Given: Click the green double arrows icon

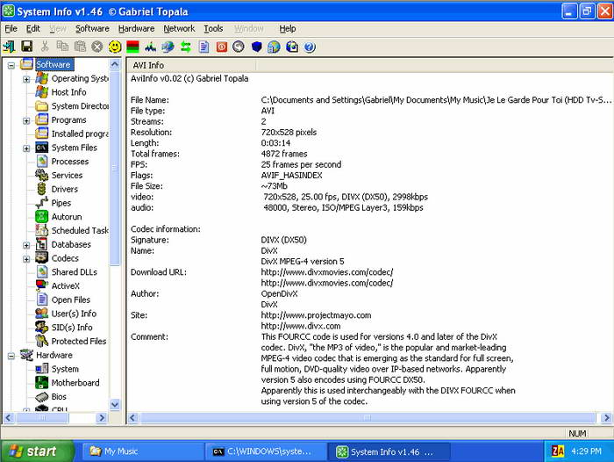Looking at the screenshot, I should point(186,47).
